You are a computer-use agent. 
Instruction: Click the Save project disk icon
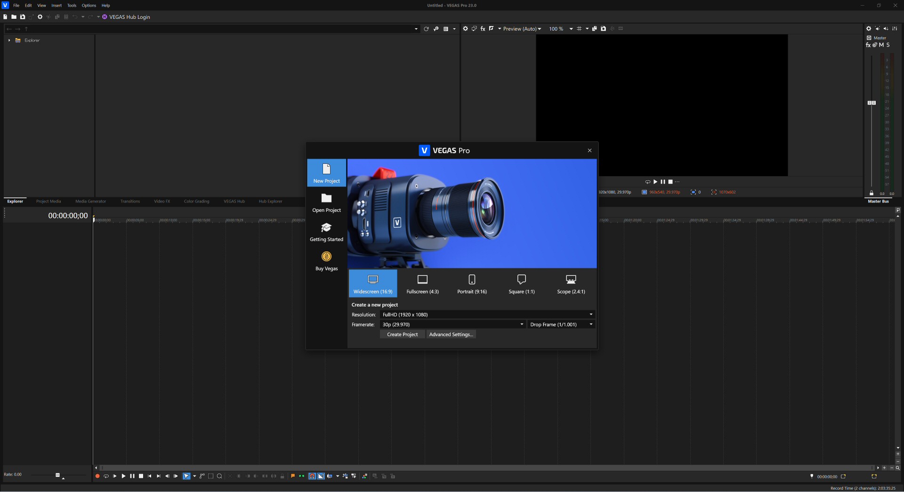23,17
